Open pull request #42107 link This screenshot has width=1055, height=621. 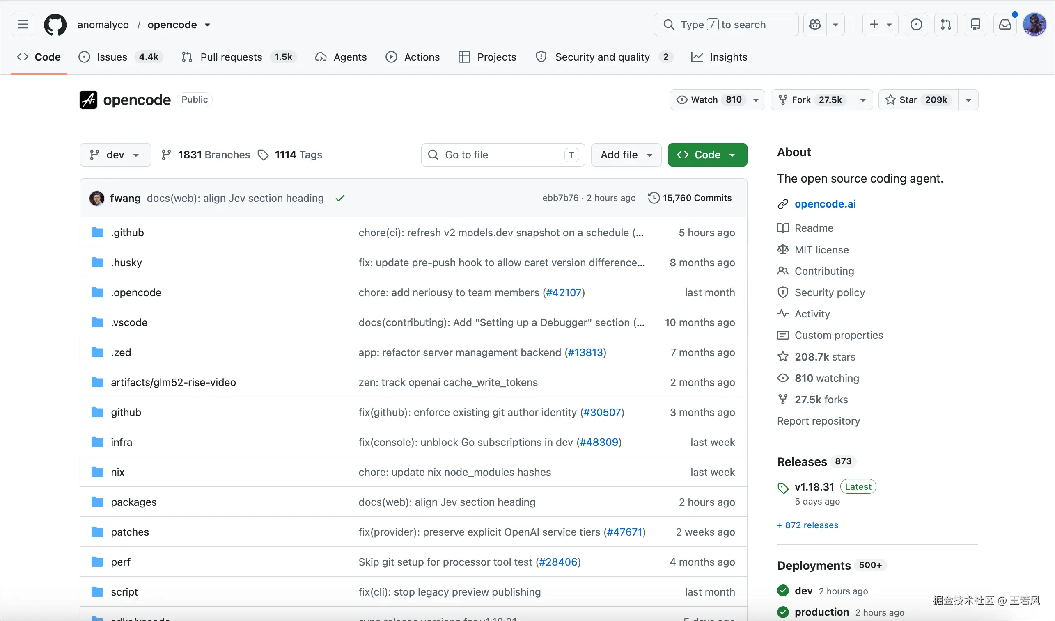tap(564, 292)
